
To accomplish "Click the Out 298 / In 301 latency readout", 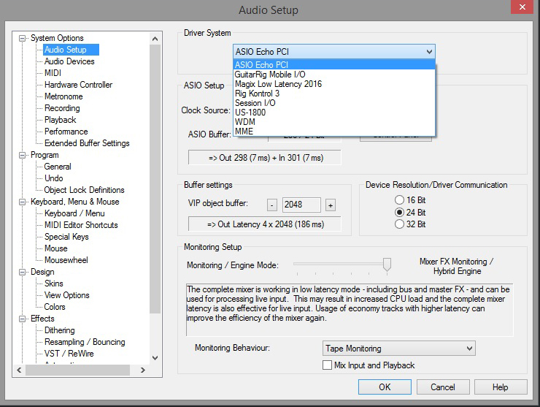I will (264, 158).
